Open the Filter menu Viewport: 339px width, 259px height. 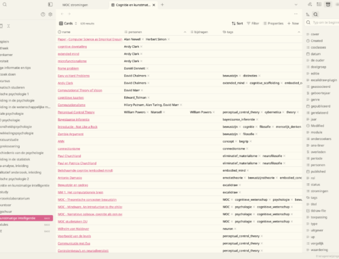(253, 24)
